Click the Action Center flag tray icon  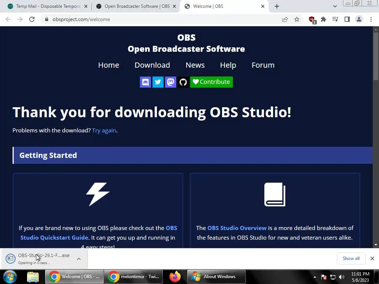pyautogui.click(x=324, y=277)
